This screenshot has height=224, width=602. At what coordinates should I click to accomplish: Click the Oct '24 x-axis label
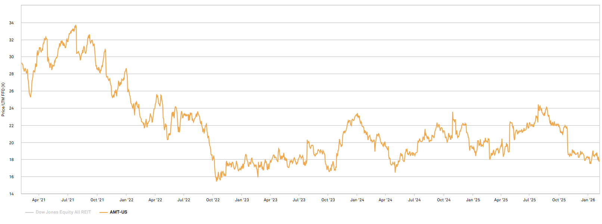coord(444,200)
